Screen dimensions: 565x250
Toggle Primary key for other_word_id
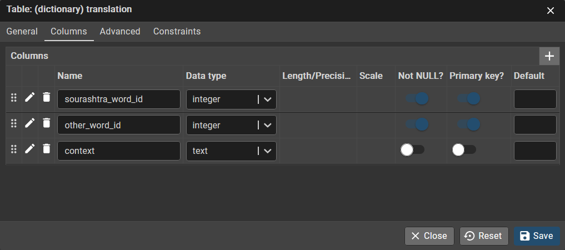(468, 124)
